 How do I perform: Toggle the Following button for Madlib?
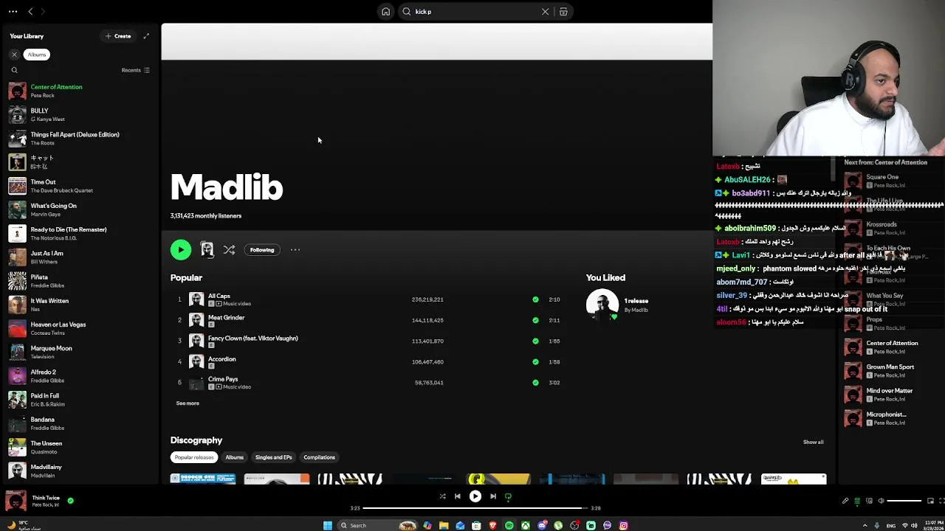[x=262, y=250]
